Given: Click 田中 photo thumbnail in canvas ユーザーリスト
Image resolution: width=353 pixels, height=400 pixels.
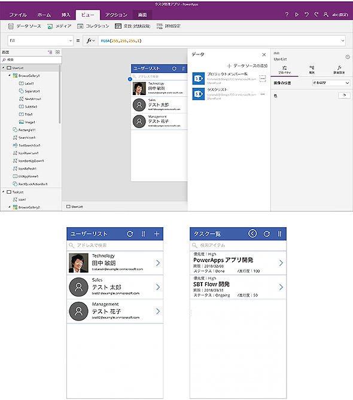Looking at the screenshot, I should click(139, 88).
